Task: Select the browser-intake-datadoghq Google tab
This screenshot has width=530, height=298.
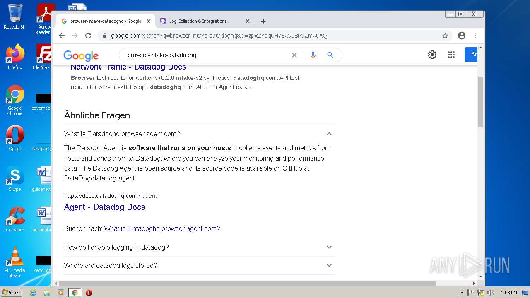Action: [105, 21]
